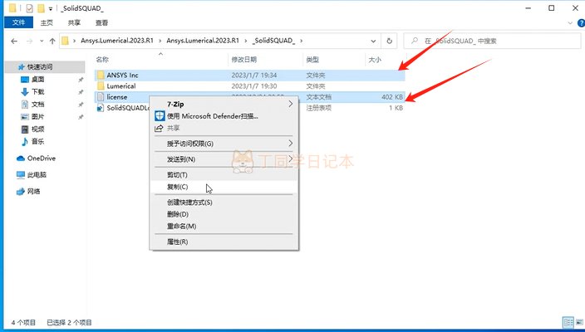Open the 发送到(N) submenu

pyautogui.click(x=224, y=159)
